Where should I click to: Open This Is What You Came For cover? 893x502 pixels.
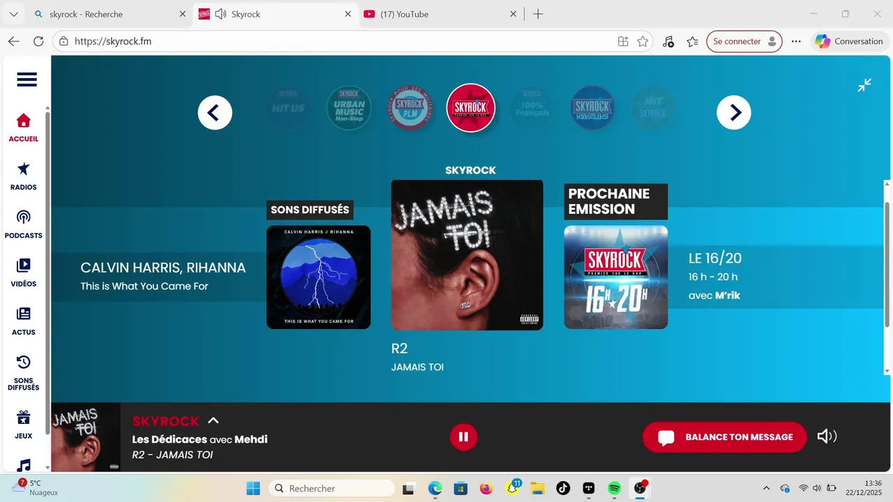click(x=318, y=277)
